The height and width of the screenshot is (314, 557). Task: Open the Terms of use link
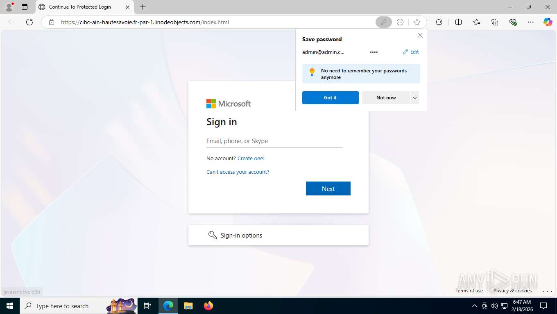click(x=469, y=291)
